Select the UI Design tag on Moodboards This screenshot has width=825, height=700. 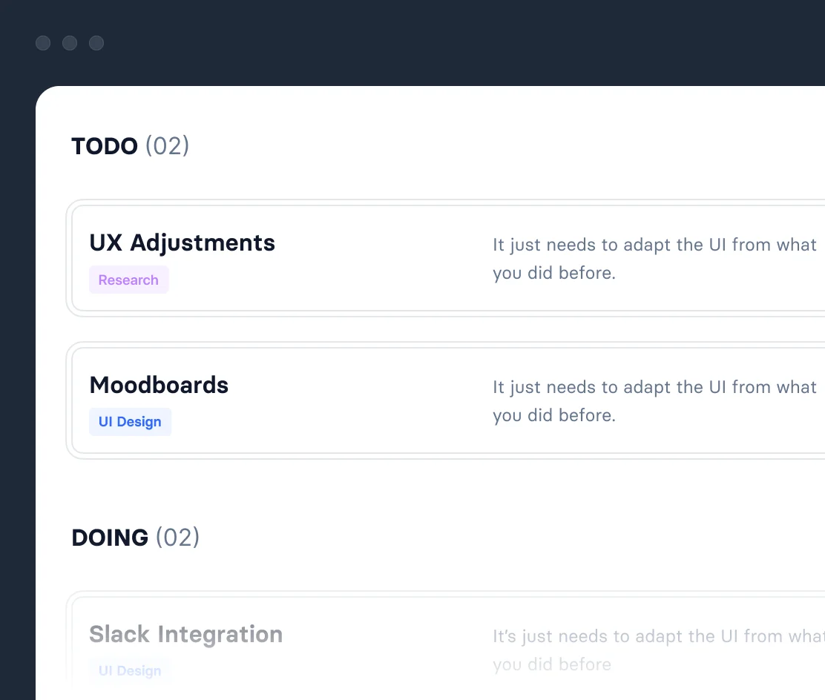click(130, 422)
